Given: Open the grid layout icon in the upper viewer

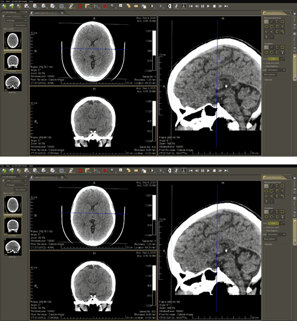Looking at the screenshot, I should [62, 6].
